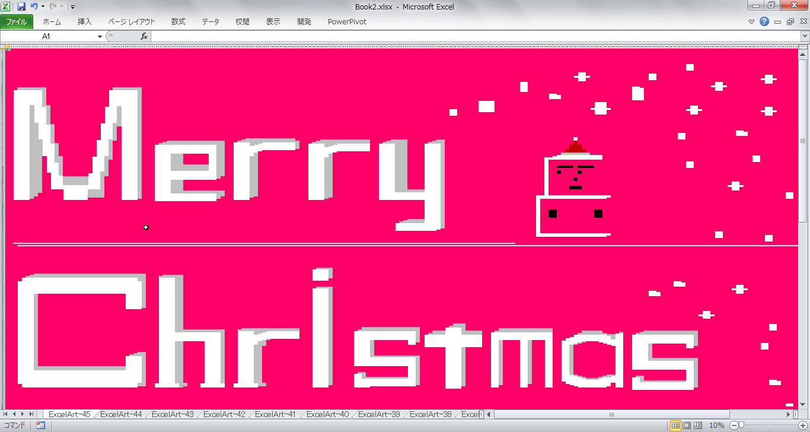Click the zoom slider handle
The image size is (810, 432).
pos(741,425)
